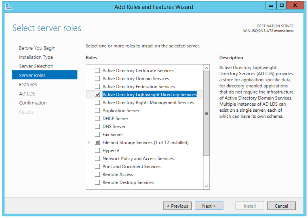308x218 pixels.
Task: Click the Next button
Action: [x=209, y=206]
